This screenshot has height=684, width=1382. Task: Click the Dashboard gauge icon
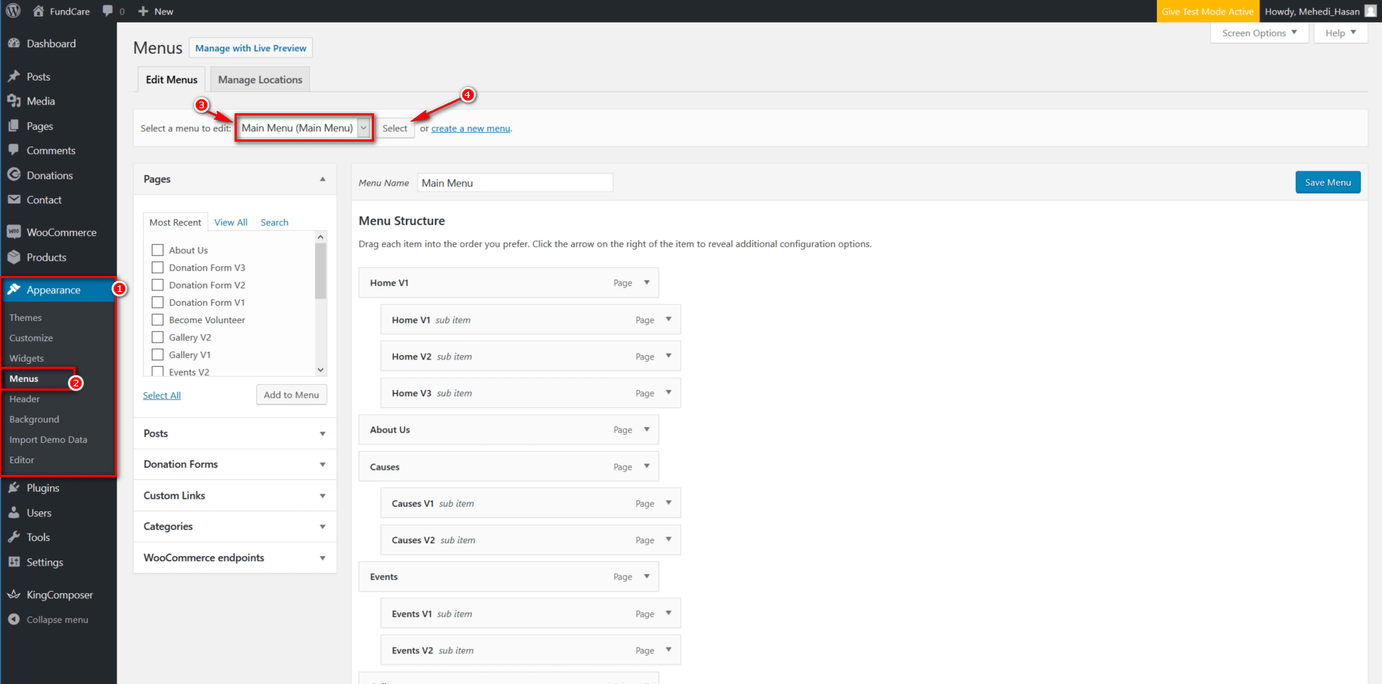pyautogui.click(x=14, y=44)
